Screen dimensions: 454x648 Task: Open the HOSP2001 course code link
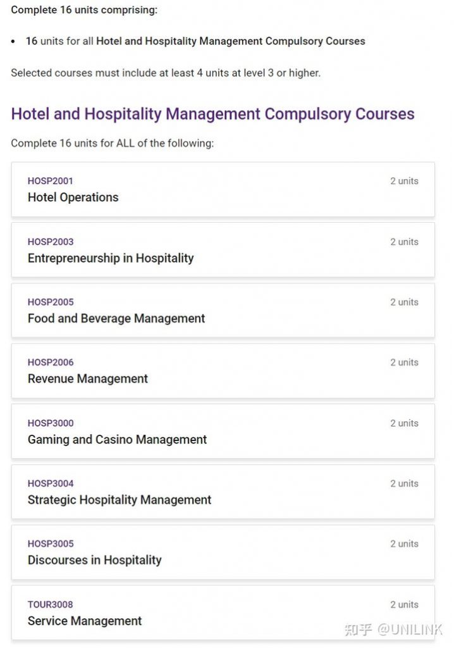pos(50,181)
